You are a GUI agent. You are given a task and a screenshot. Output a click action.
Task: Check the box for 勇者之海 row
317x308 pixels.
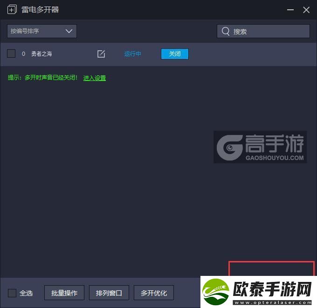11,54
